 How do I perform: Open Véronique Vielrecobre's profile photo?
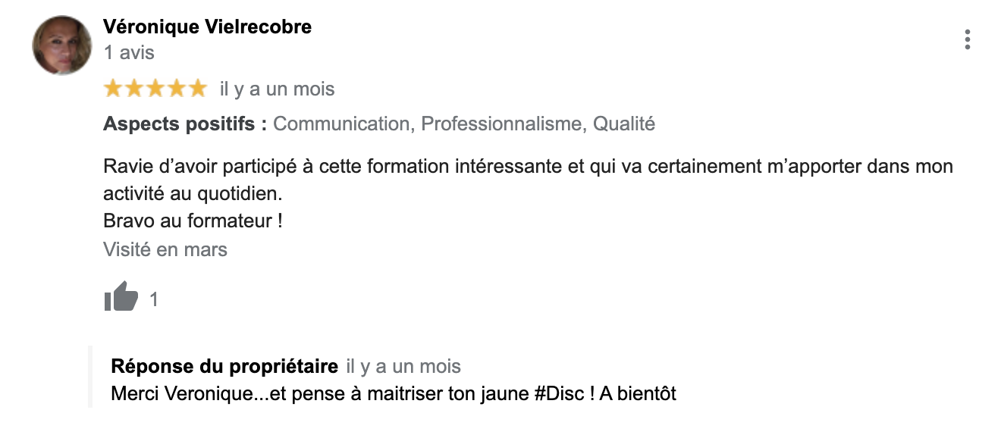point(61,45)
